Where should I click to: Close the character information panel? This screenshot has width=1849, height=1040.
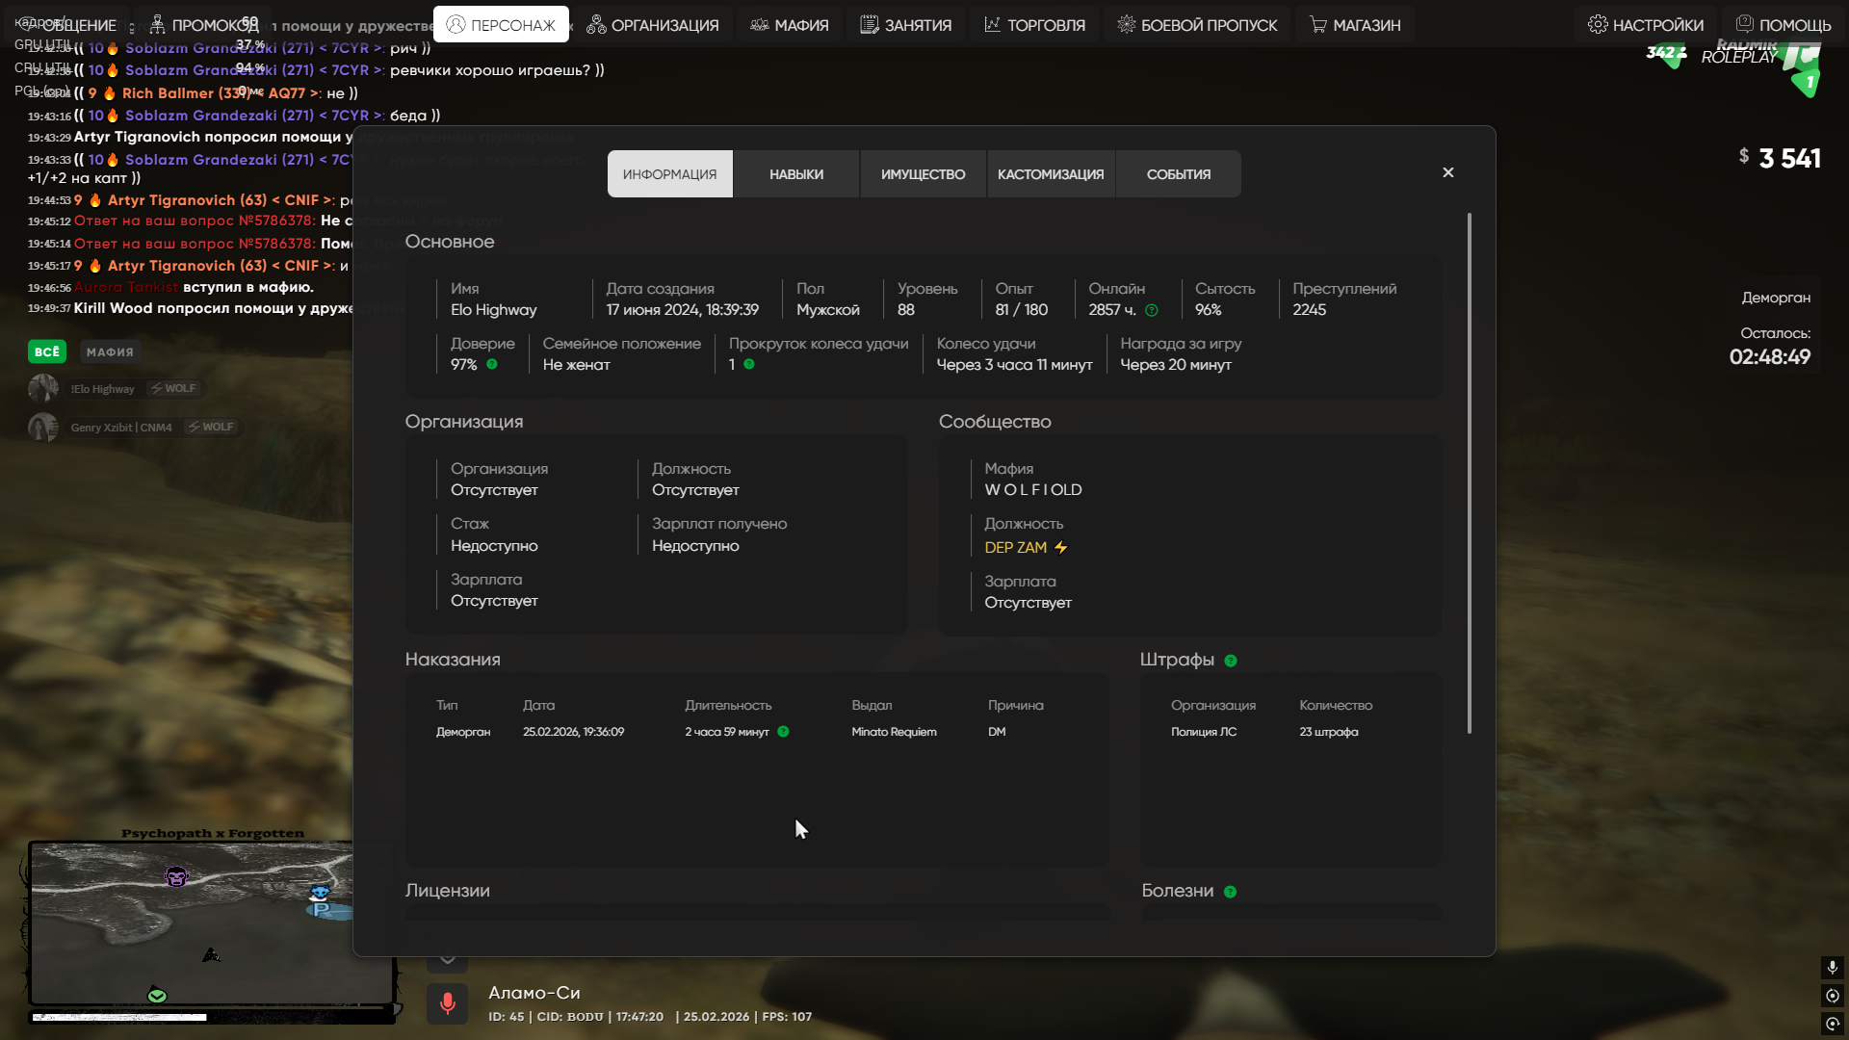coord(1447,172)
